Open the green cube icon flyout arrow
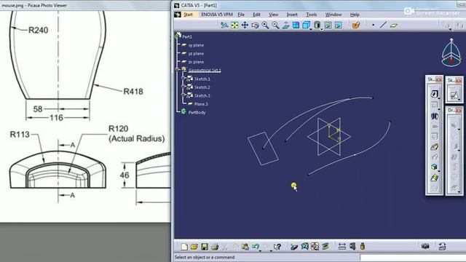Image resolution: width=466 pixels, height=262 pixels. pyautogui.click(x=438, y=171)
